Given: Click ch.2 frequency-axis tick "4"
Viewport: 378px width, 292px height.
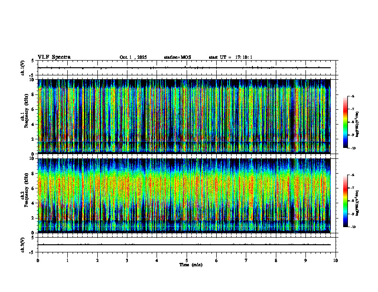Looking at the screenshot, I should click(x=34, y=203).
